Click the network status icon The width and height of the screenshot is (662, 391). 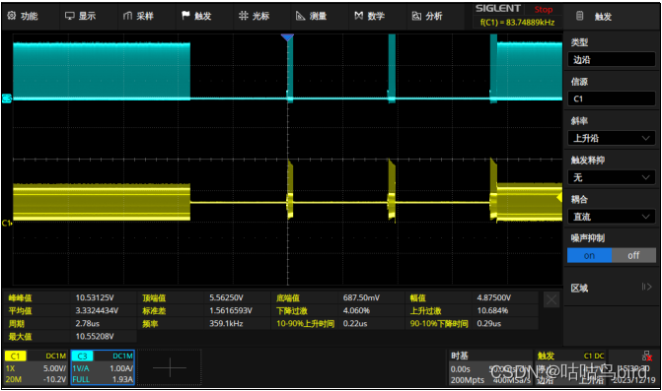click(x=646, y=356)
